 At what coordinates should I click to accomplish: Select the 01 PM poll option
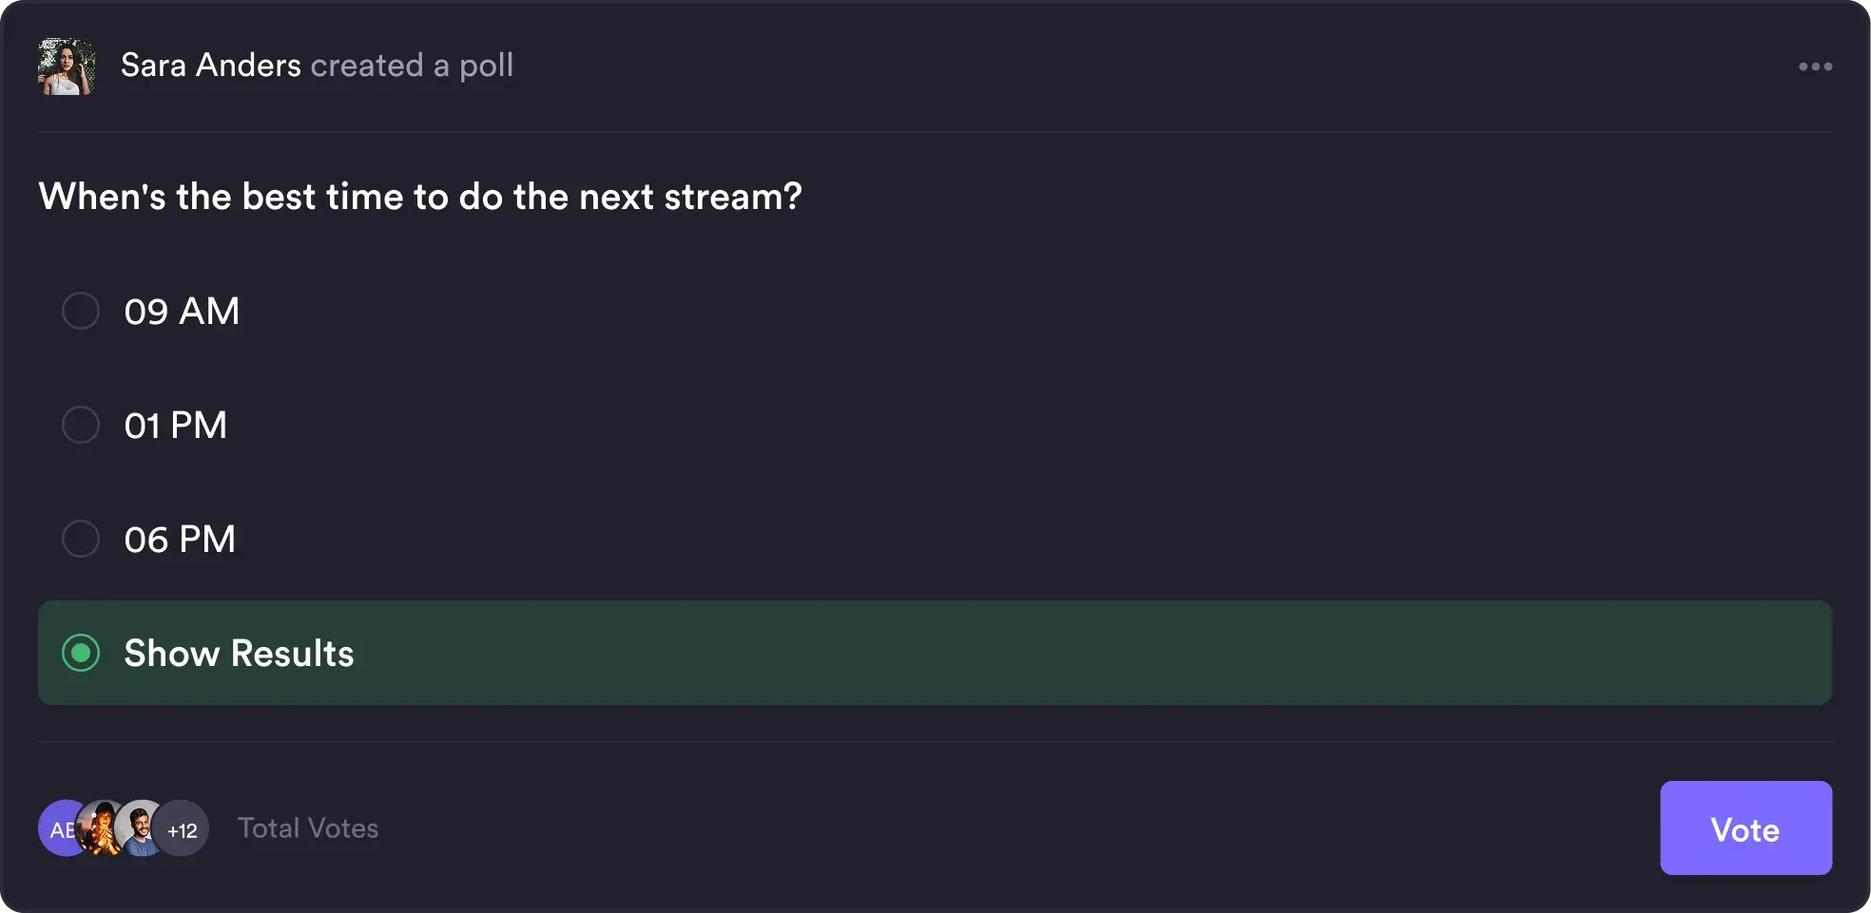click(x=176, y=425)
